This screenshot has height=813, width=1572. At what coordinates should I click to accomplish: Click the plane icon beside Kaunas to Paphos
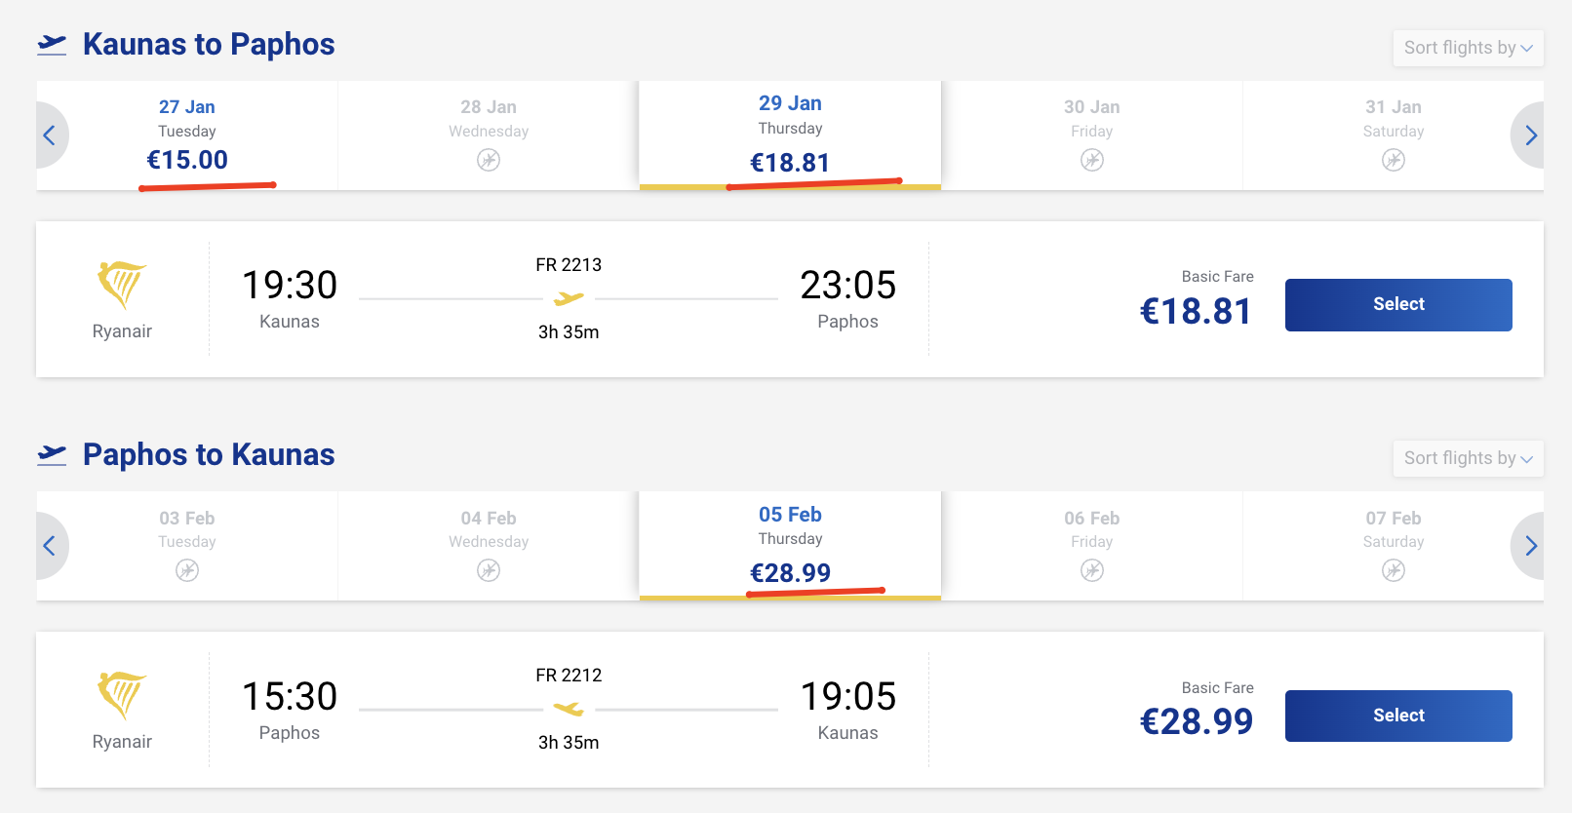(52, 45)
